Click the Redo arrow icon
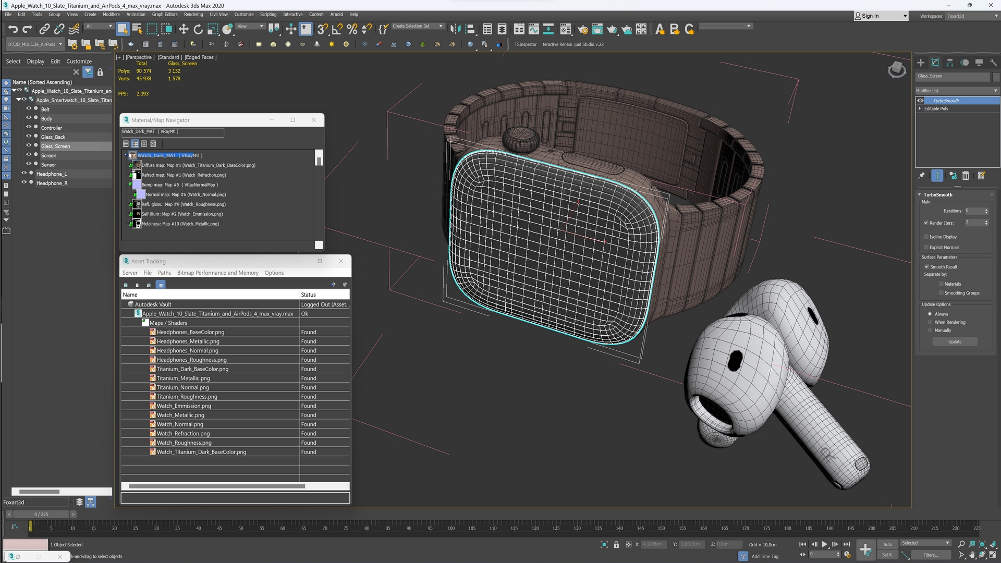Screen dimensions: 1001x563 click(x=27, y=29)
